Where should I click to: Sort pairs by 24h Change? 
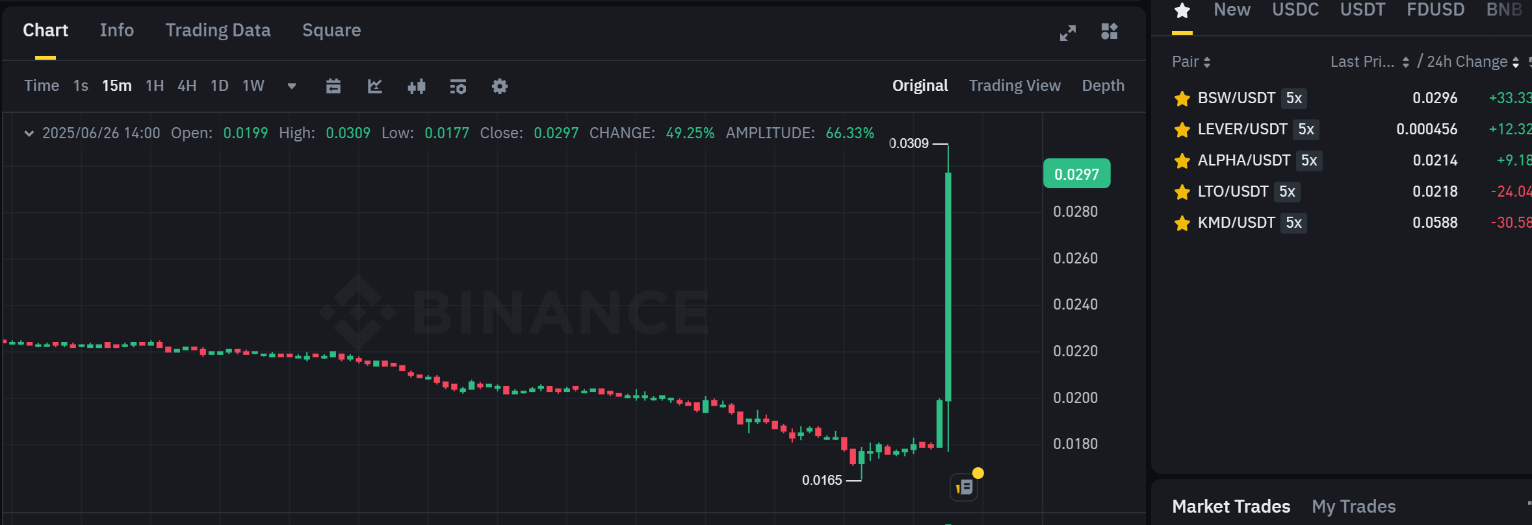1473,62
